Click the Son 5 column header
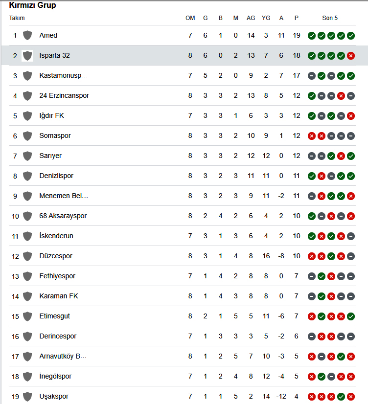 330,18
